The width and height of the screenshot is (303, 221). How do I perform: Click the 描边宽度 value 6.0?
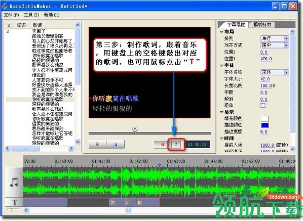[264, 131]
